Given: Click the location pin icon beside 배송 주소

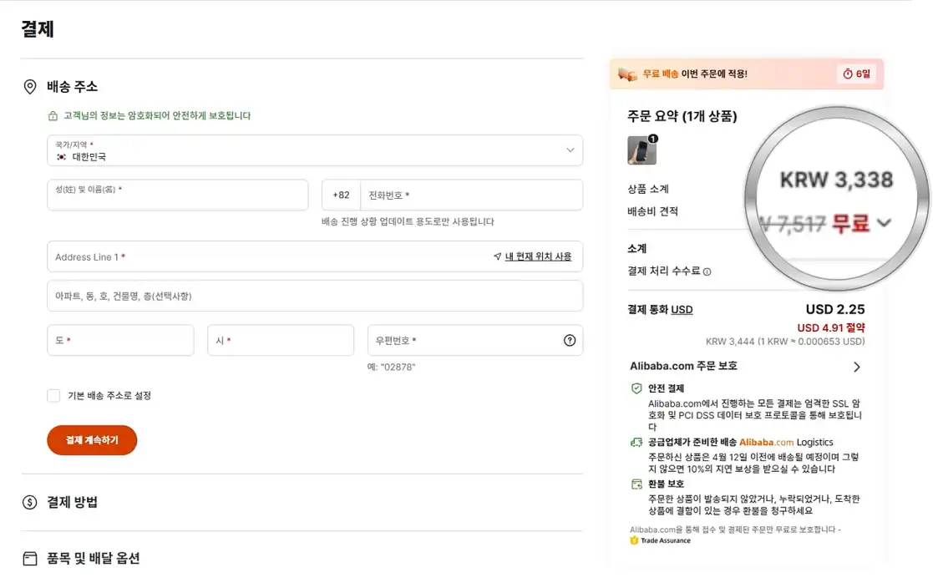Looking at the screenshot, I should pyautogui.click(x=30, y=87).
